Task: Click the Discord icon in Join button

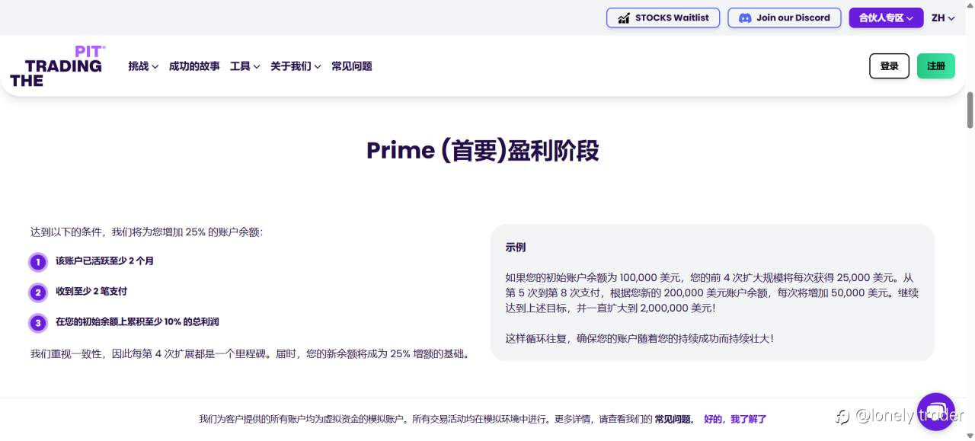Action: click(x=745, y=18)
